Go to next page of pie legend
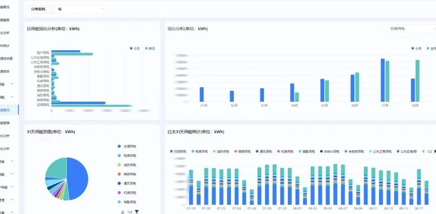This screenshot has height=214, width=436. pyautogui.click(x=136, y=212)
